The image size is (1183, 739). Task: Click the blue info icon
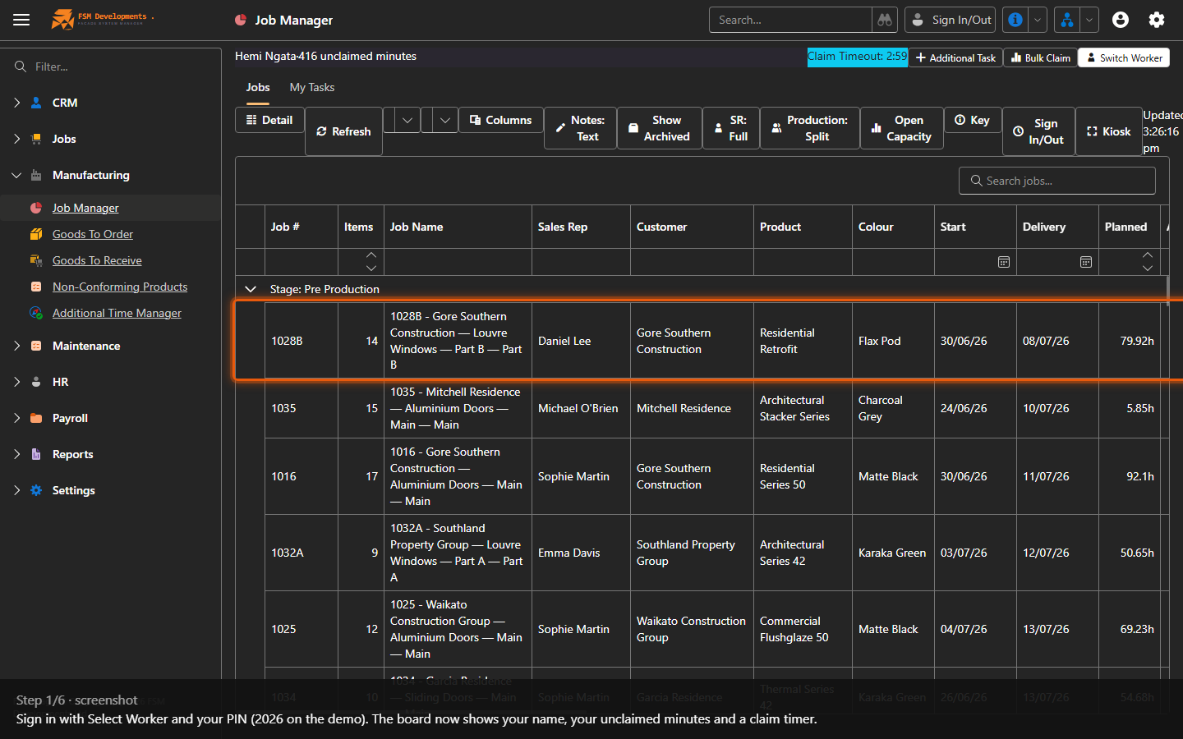point(1015,20)
